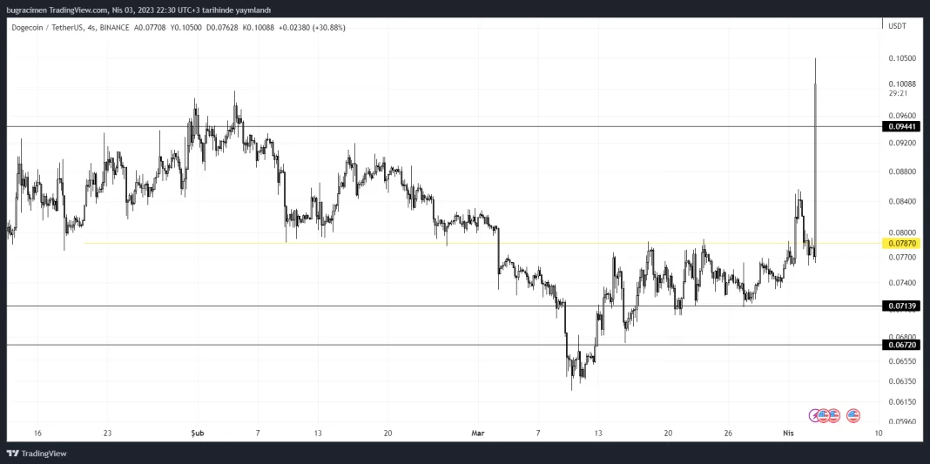Screen dimensions: 930x464
Task: Click the BINANCE exchange label
Action: pos(115,28)
